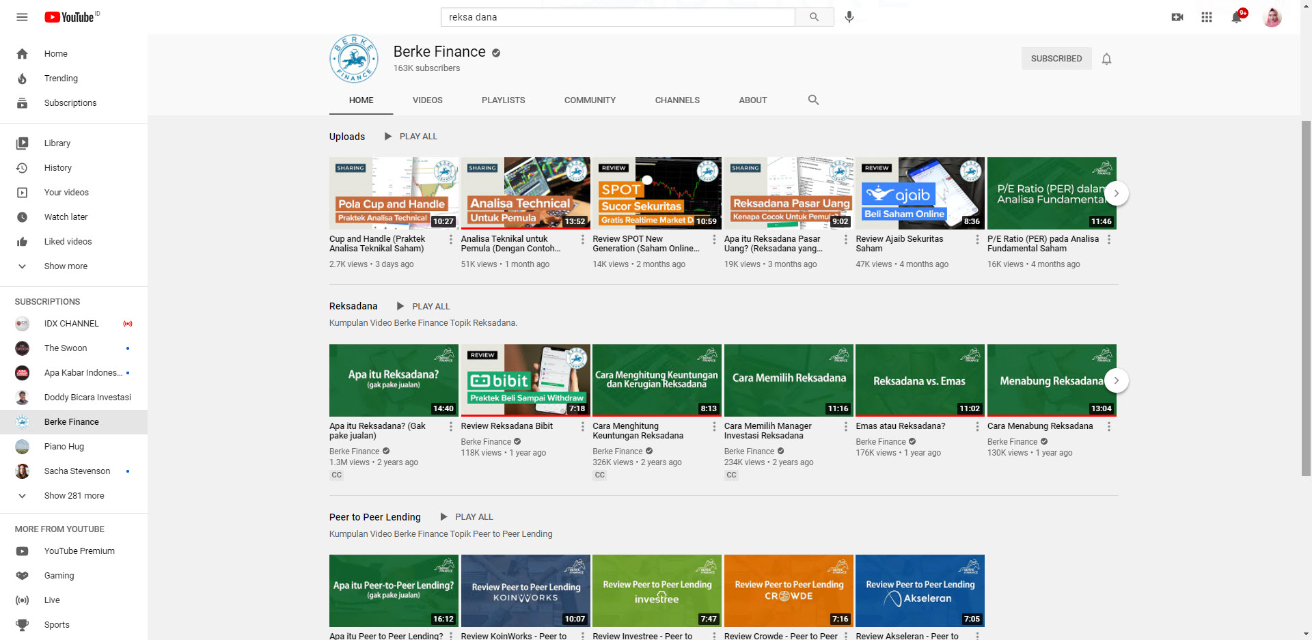Screen dimensions: 1312x640
Task: Open Library in sidebar
Action: click(x=74, y=143)
